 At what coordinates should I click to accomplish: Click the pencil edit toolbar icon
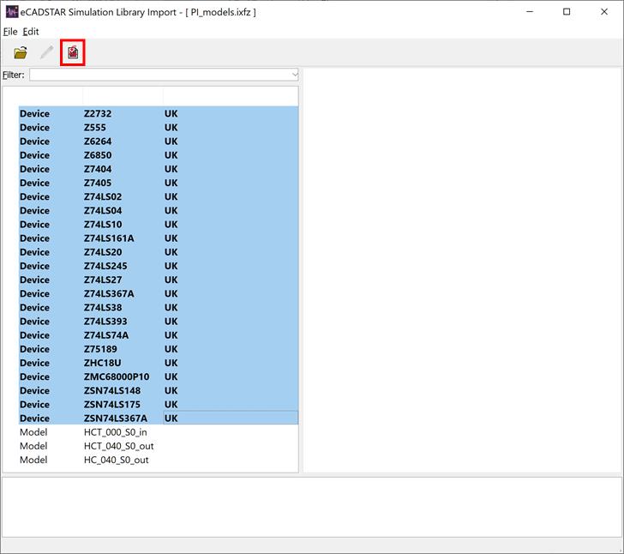click(x=46, y=52)
